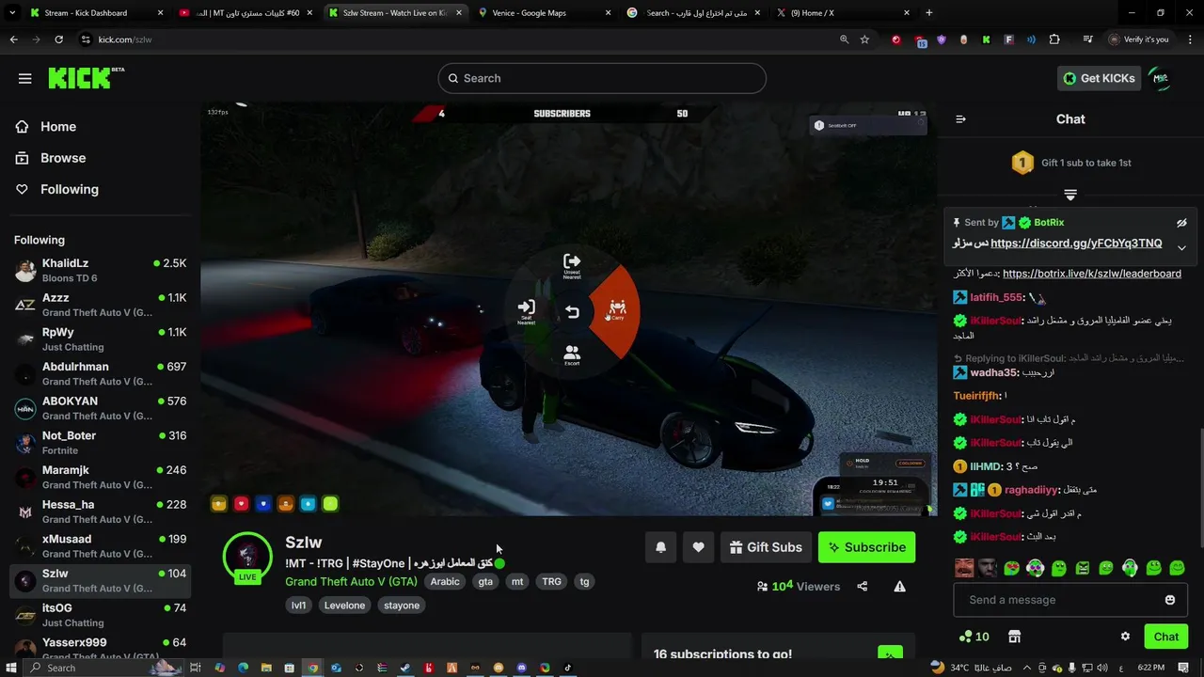Screen dimensions: 1204x677
Task: Expand the pinned message chevron
Action: coord(1181,247)
